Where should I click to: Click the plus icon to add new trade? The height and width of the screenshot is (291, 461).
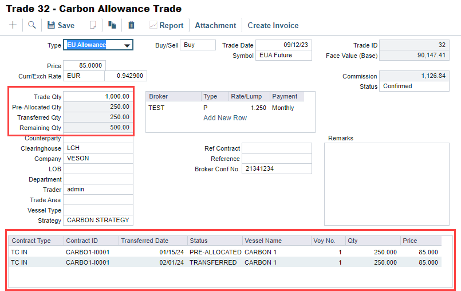(13, 25)
